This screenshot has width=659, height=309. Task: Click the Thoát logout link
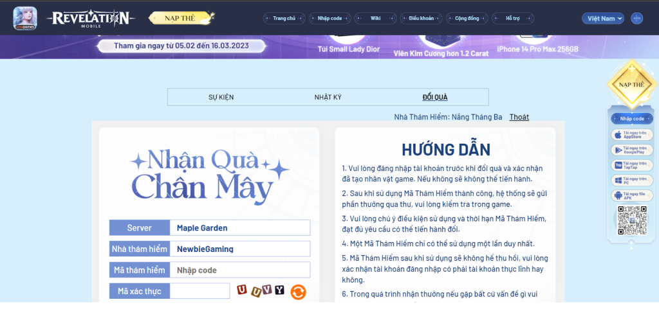pos(519,117)
